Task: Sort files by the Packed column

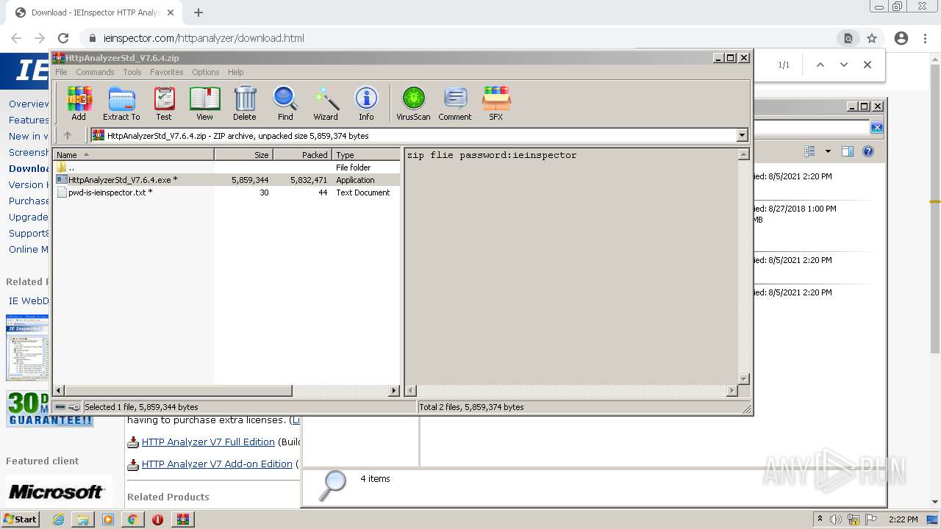Action: [x=303, y=155]
